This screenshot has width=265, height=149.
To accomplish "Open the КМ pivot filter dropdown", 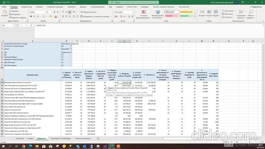I will tap(71, 52).
